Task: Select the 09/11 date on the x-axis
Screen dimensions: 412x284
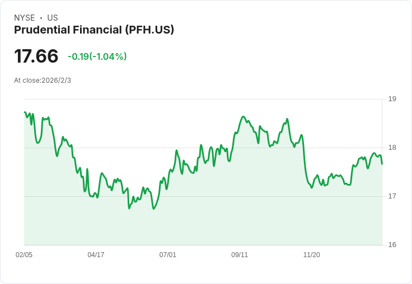Action: [x=240, y=255]
